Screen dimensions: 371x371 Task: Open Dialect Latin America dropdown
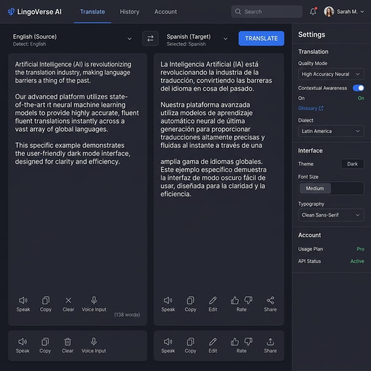click(x=331, y=131)
